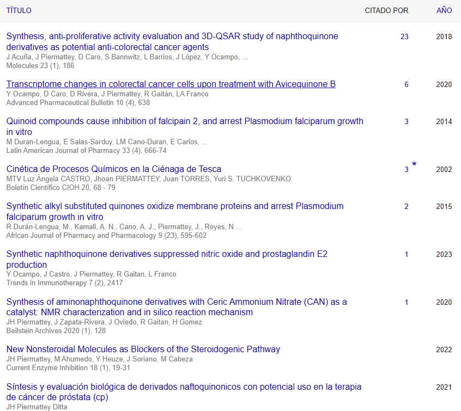Select authors line R Durán-Lengua, M., Kamali
461x411 pixels.
tap(124, 227)
